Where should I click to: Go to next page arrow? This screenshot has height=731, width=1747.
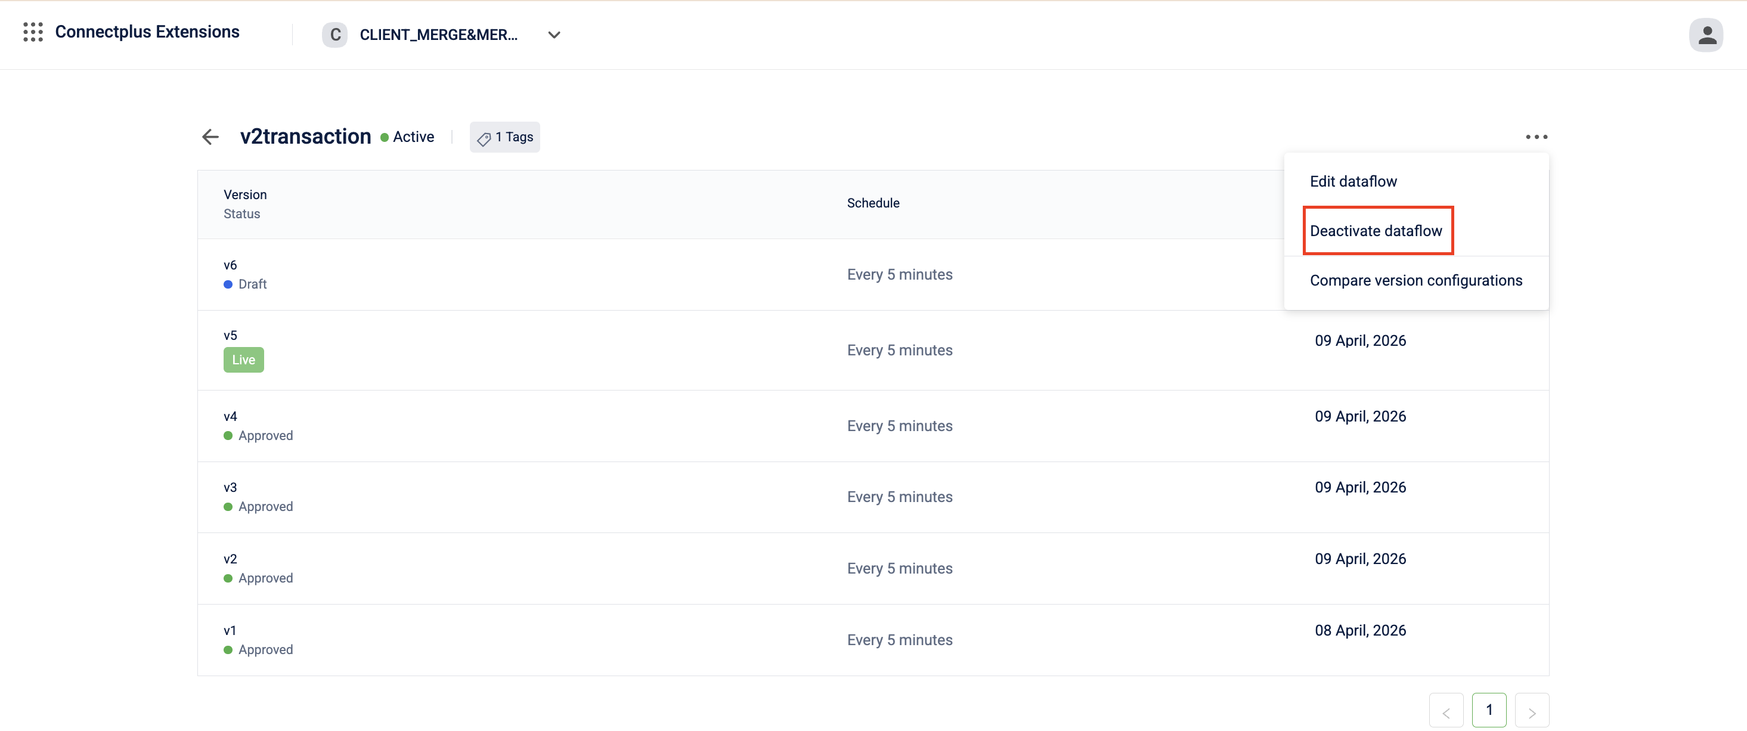[1531, 711]
